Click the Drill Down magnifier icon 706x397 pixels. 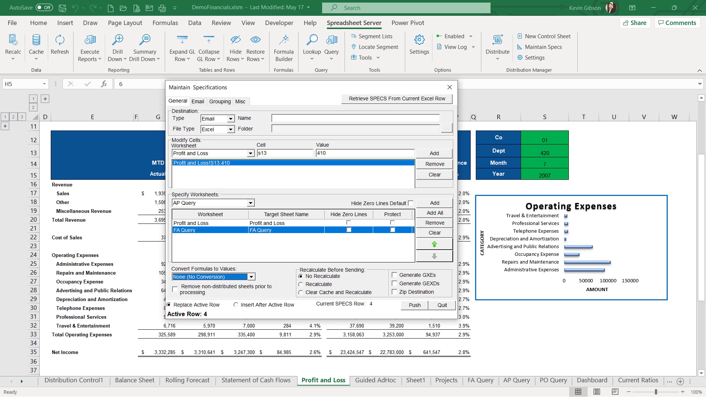[x=118, y=40]
